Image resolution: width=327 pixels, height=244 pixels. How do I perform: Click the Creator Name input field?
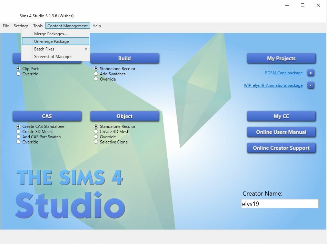(280, 204)
